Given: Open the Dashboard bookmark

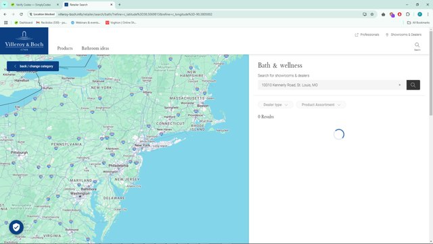Looking at the screenshot, I should (x=24, y=22).
